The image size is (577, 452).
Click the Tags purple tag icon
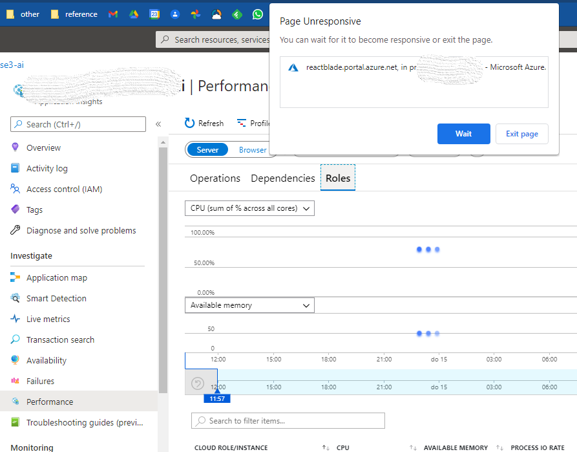click(x=15, y=210)
